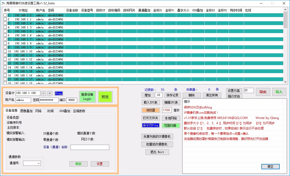Open the 网络 tab
This screenshot has height=176, width=290.
38,111
